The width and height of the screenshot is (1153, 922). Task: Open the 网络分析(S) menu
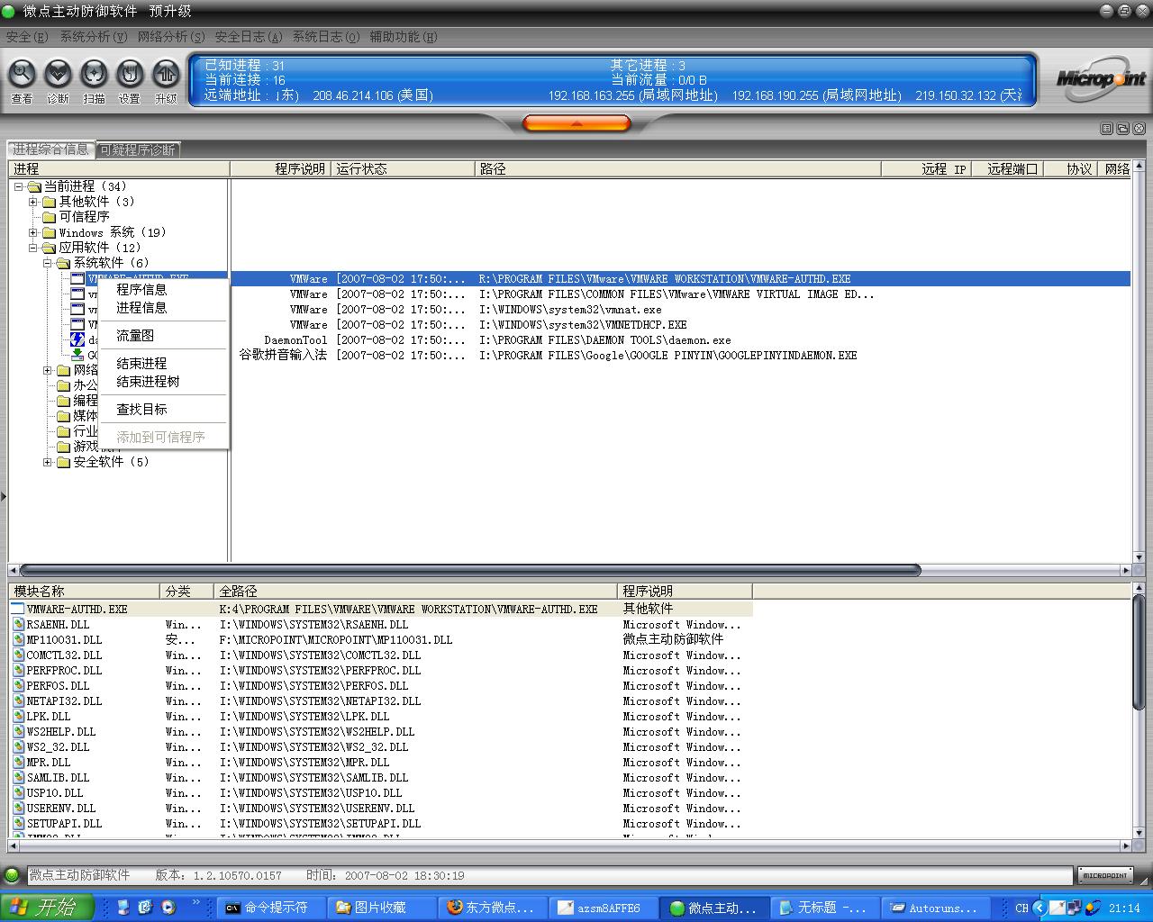point(171,37)
